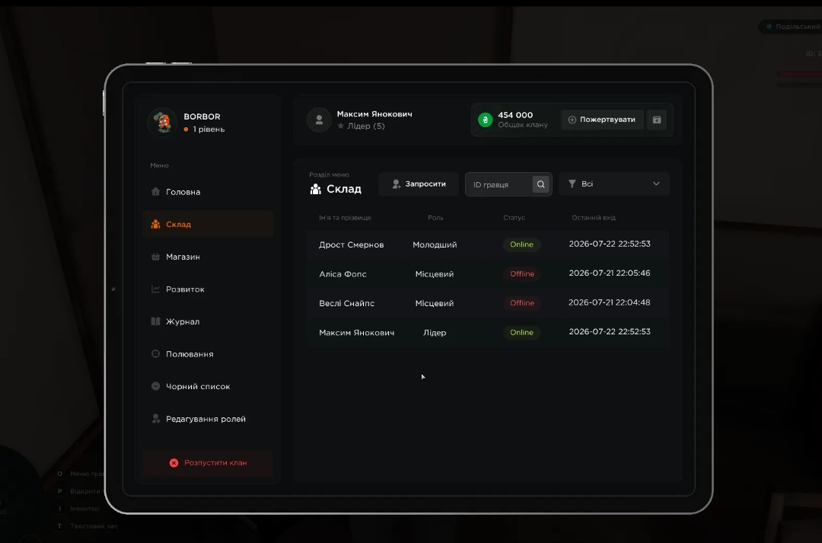Open the Журнал section

point(208,321)
